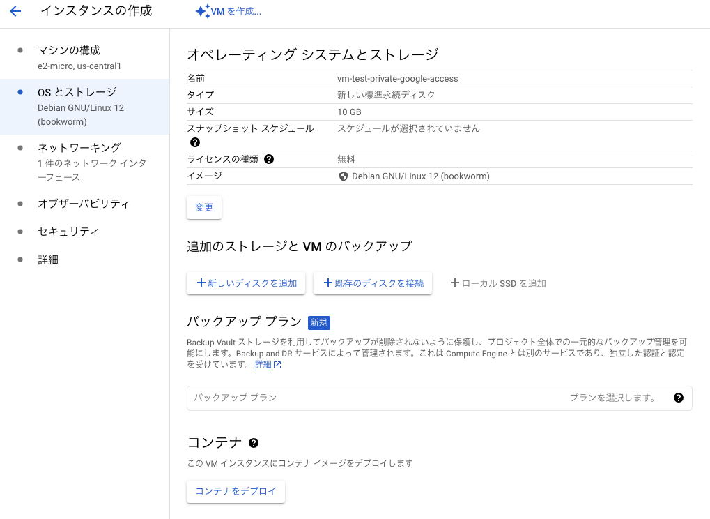This screenshot has height=519, width=710.
Task: Switch to セキュリティ section
Action: [x=85, y=232]
